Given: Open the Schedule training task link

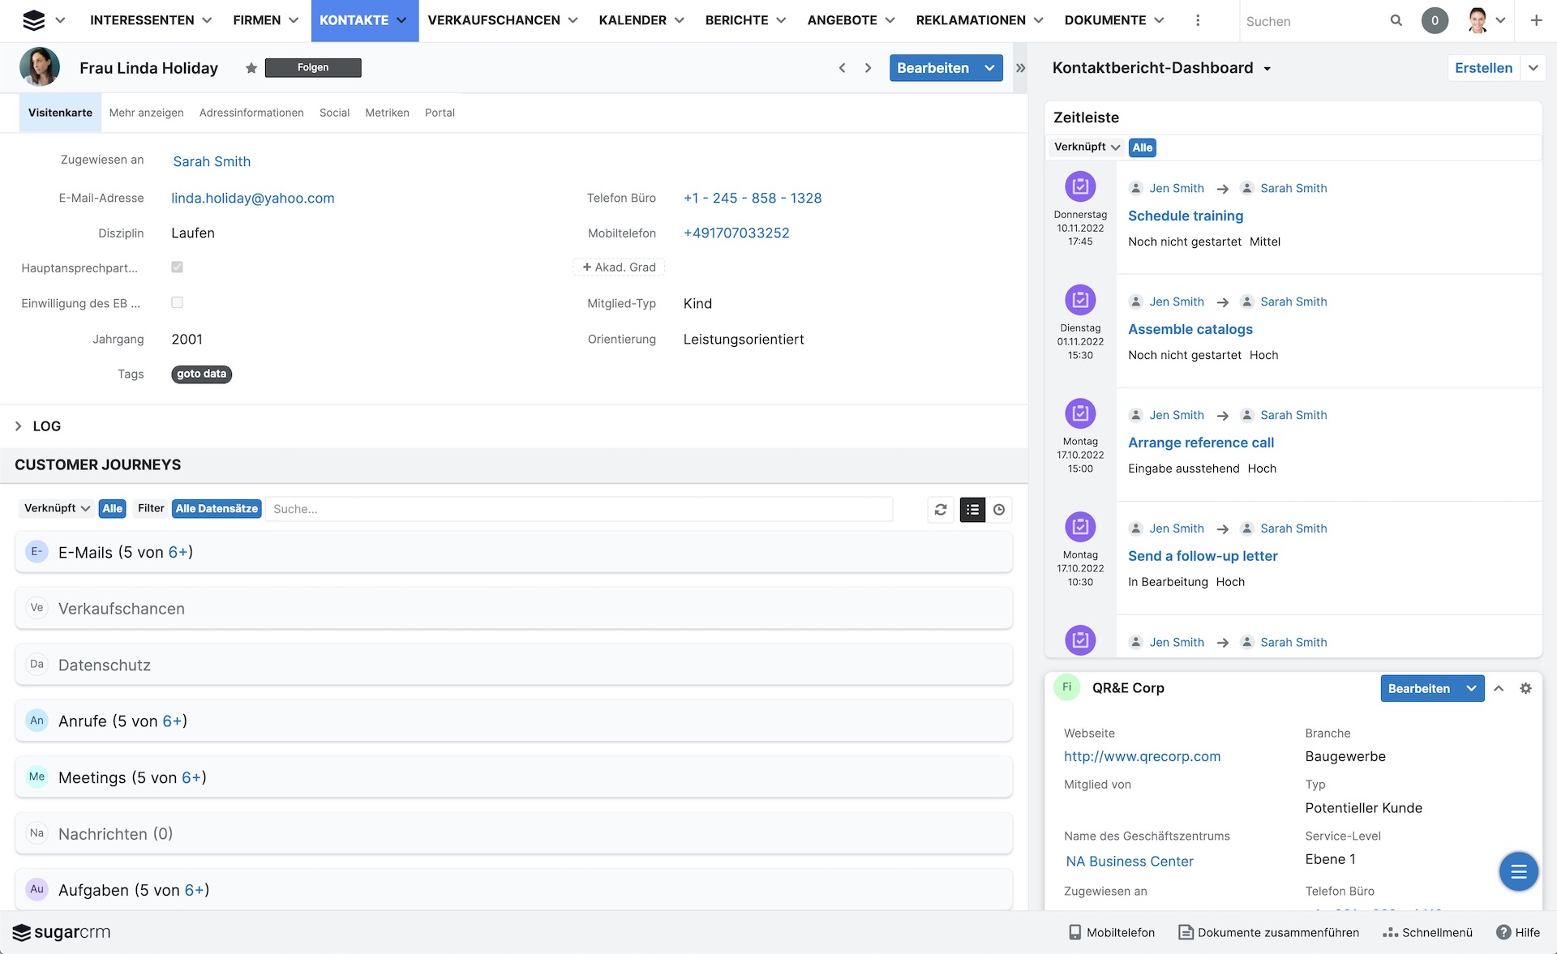Looking at the screenshot, I should (x=1185, y=216).
